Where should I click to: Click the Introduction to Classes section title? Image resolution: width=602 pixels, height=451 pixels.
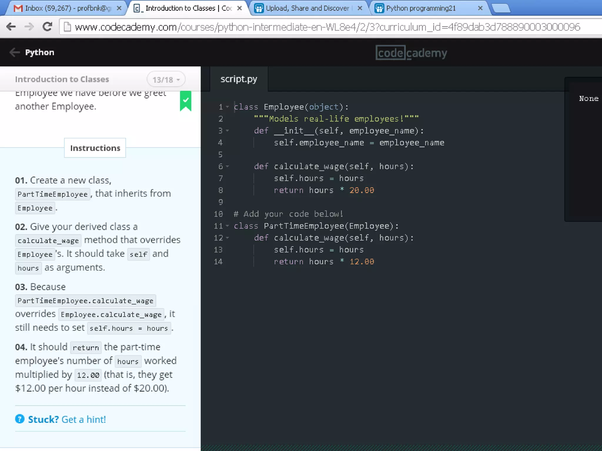pyautogui.click(x=62, y=79)
